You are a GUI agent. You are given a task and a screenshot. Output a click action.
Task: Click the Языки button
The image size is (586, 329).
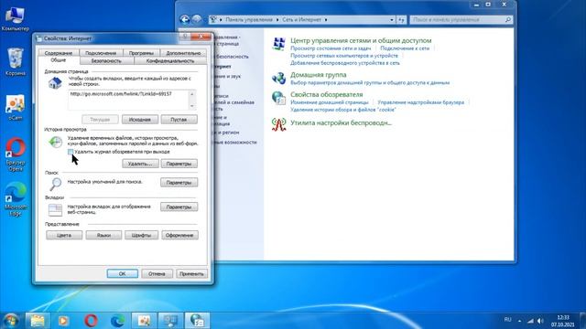pyautogui.click(x=103, y=236)
